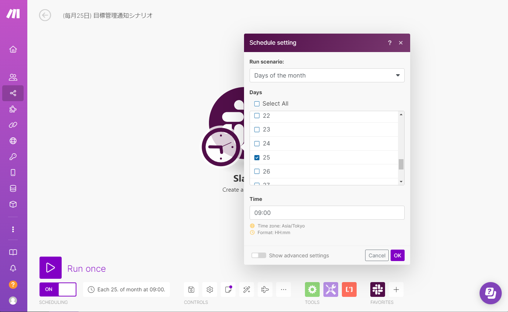This screenshot has width=508, height=312.
Task: Open the Data structures cube icon
Action: tap(13, 204)
